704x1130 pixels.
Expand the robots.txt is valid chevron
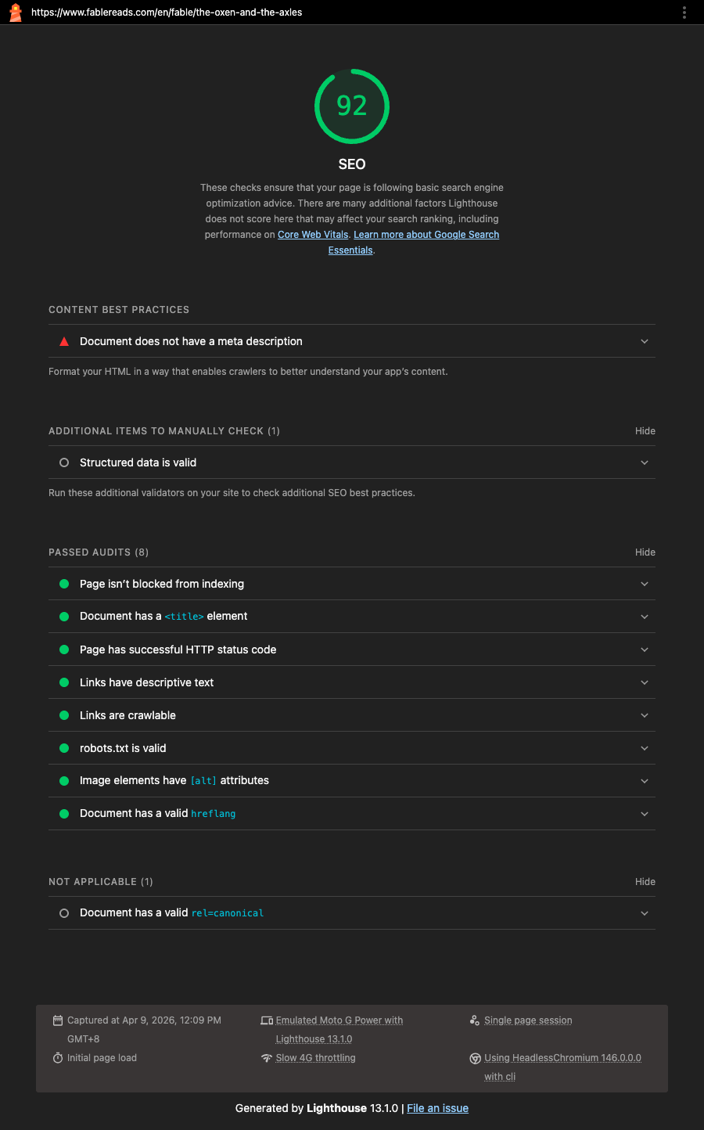pyautogui.click(x=645, y=748)
